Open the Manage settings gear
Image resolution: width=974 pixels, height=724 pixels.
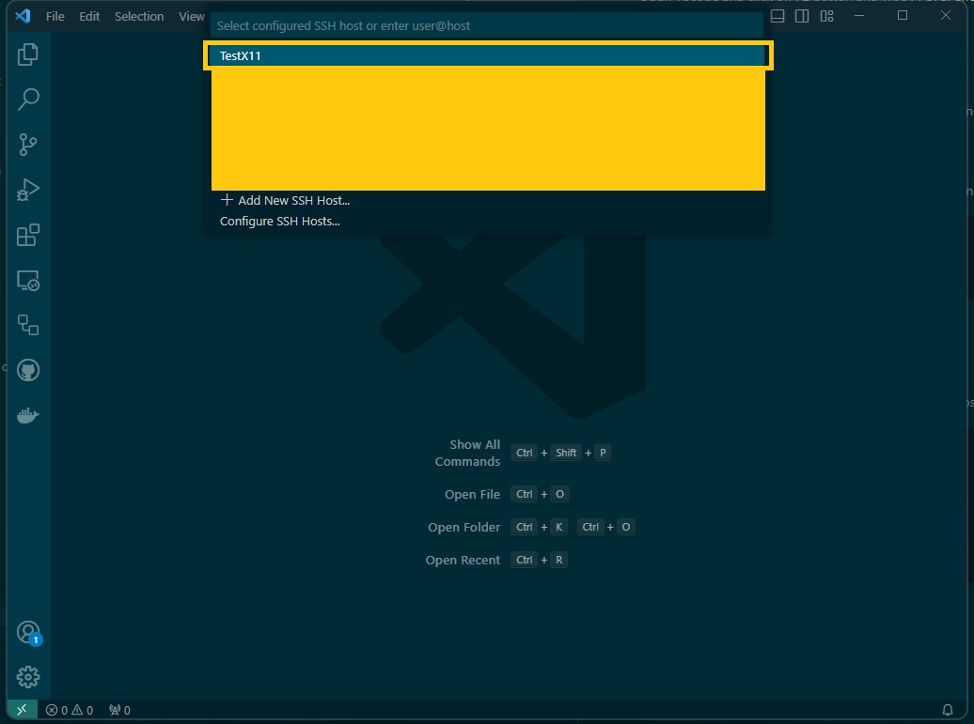point(28,675)
